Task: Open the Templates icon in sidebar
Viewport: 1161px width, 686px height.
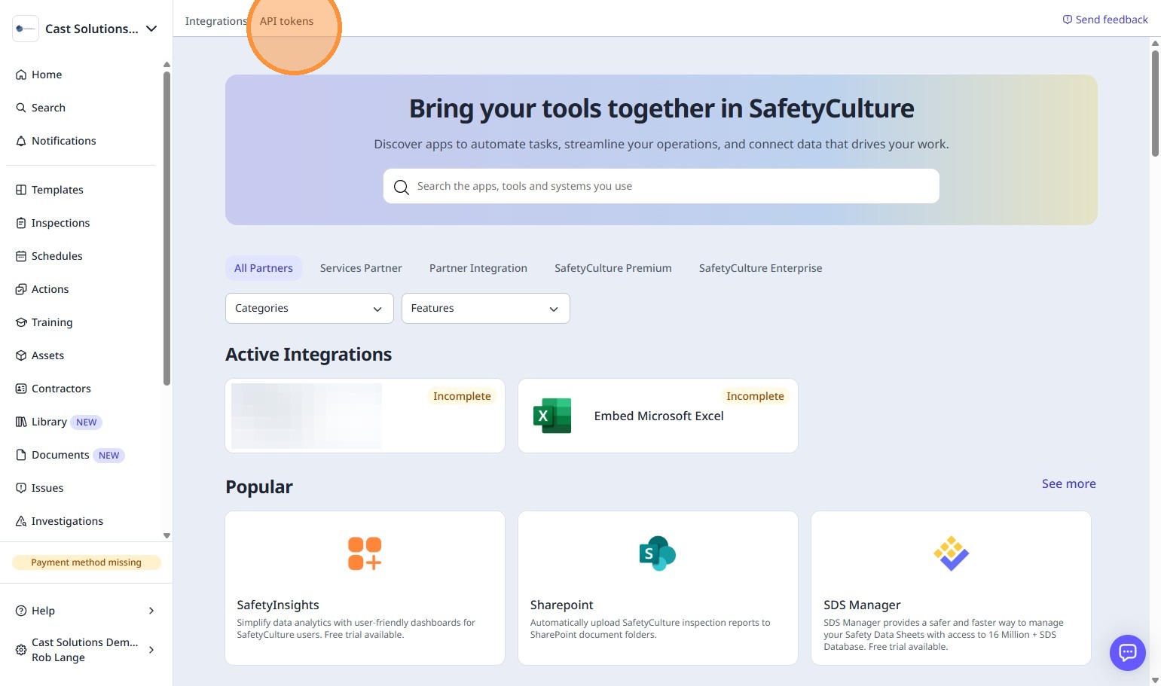Action: (21, 190)
